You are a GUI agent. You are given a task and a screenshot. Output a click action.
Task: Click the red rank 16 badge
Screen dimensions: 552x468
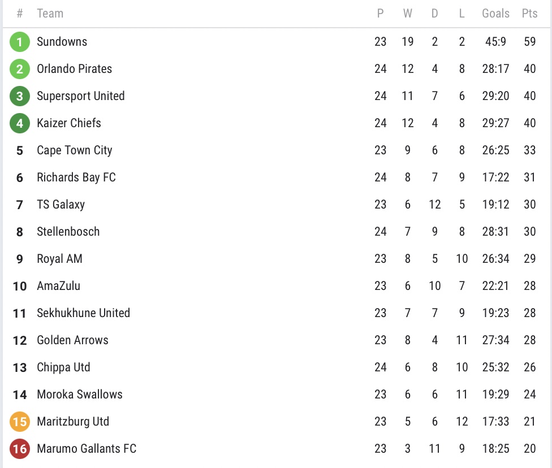pyautogui.click(x=20, y=449)
